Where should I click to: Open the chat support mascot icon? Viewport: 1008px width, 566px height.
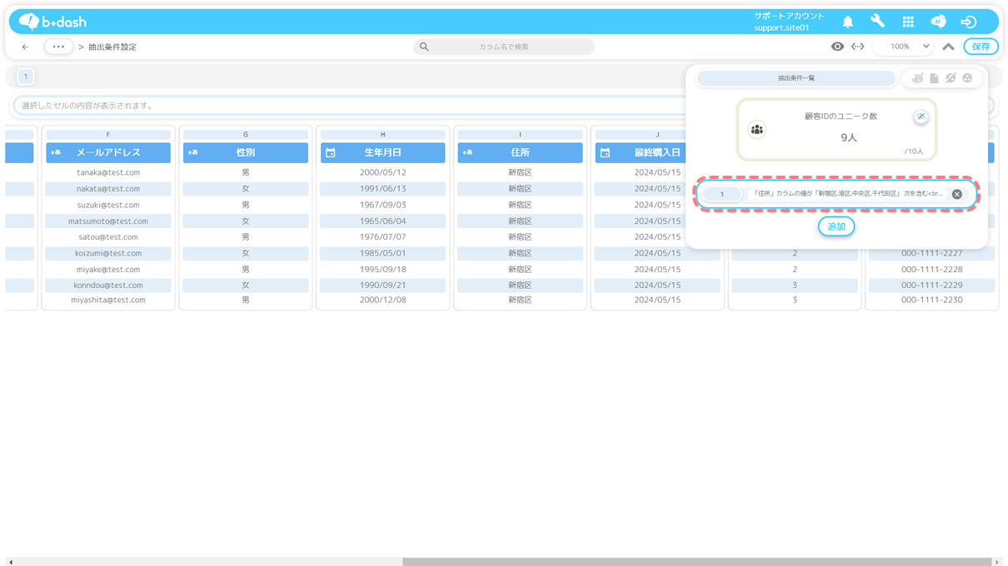938,22
